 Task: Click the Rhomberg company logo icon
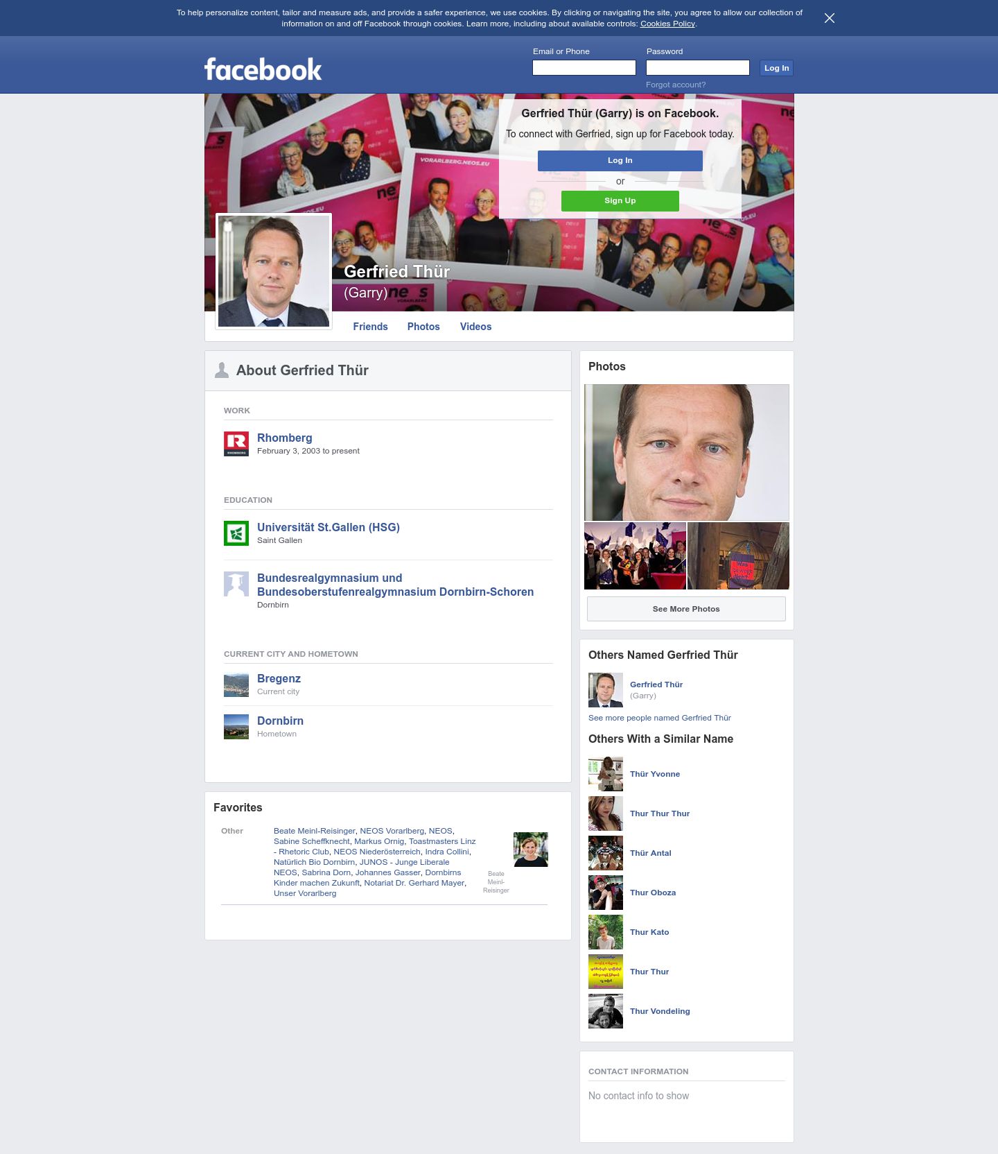click(236, 444)
